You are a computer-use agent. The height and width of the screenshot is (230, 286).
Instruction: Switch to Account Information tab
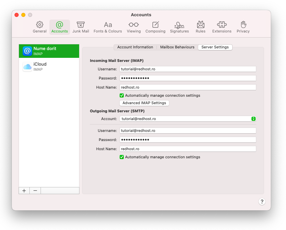point(135,47)
